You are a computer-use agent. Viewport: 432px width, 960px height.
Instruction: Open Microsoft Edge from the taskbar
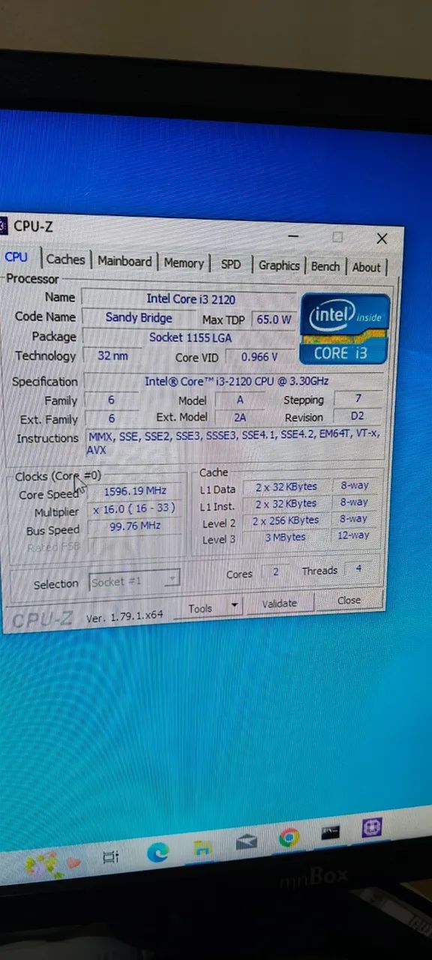[x=157, y=853]
